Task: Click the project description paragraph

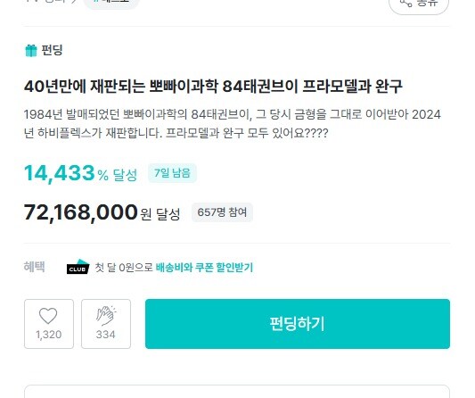Action: (233, 124)
